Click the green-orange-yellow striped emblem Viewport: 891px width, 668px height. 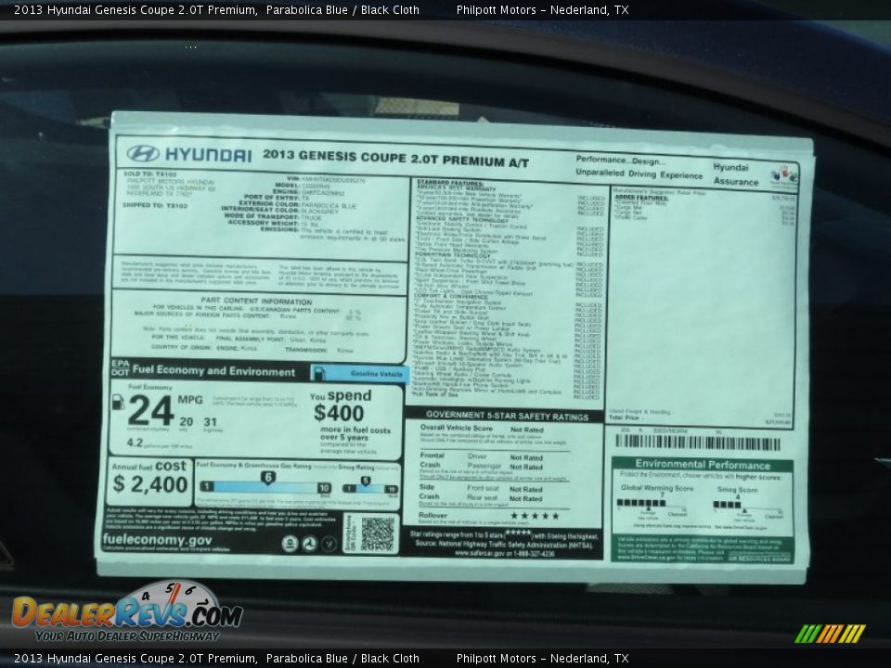tap(830, 634)
